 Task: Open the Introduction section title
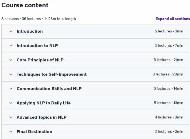coord(30,31)
